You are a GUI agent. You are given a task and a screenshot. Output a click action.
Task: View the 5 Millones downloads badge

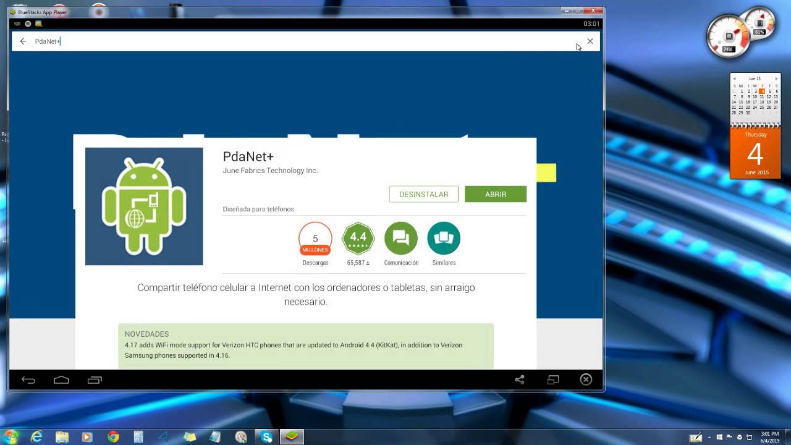(315, 239)
